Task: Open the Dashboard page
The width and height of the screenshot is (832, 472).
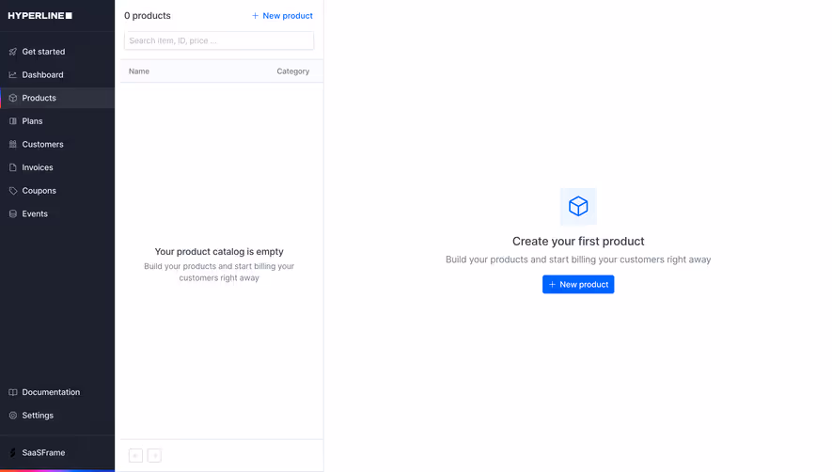Action: tap(42, 75)
